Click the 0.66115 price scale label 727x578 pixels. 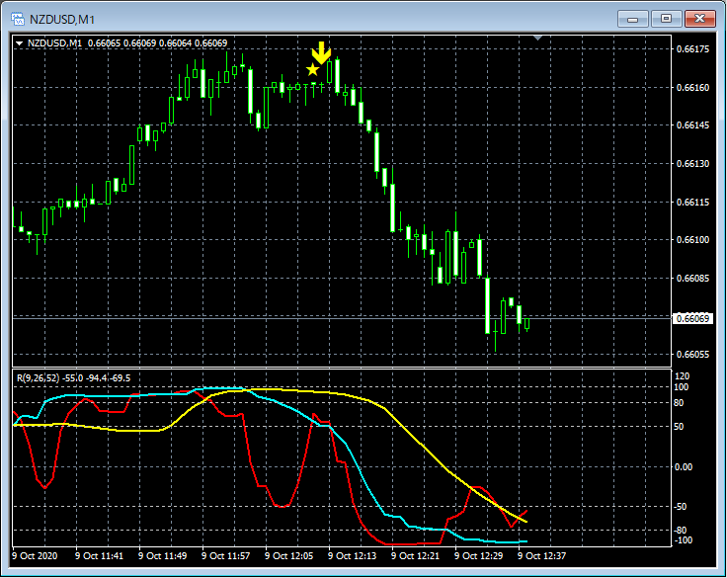(x=692, y=203)
